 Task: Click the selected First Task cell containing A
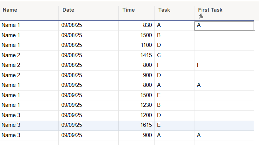point(224,26)
